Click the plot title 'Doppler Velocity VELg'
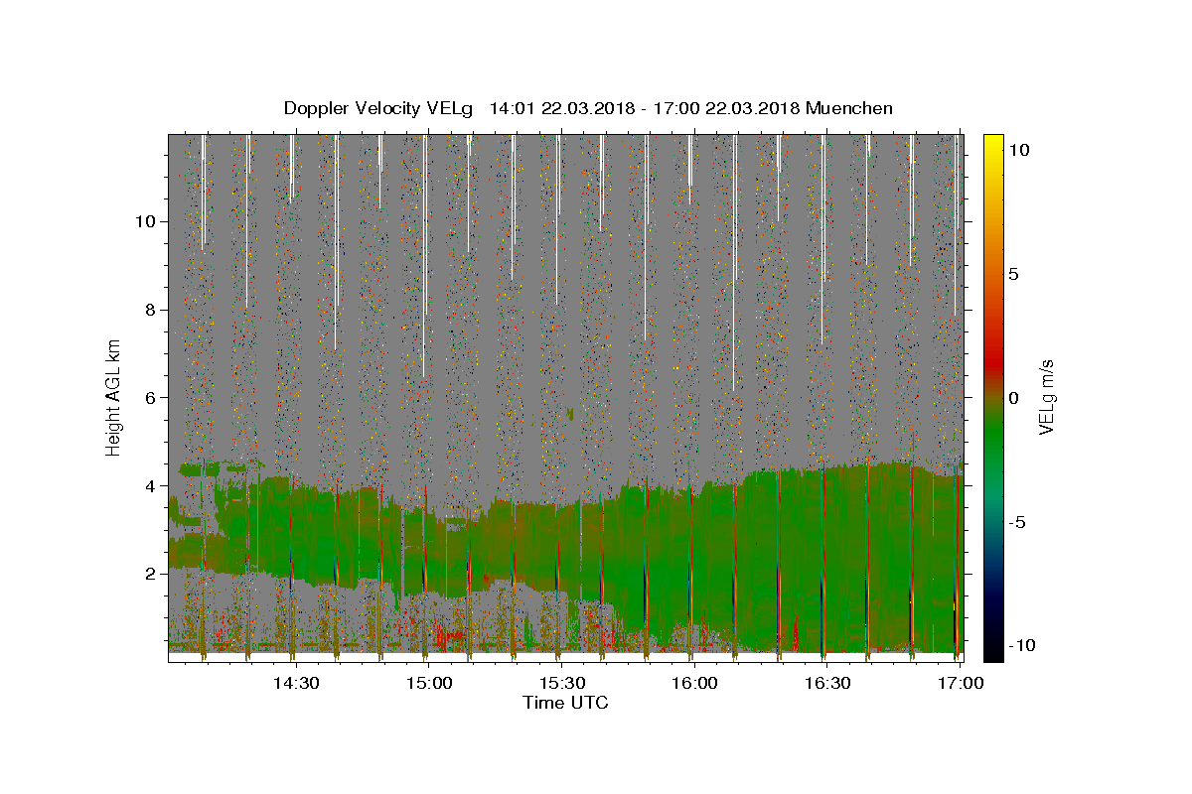 [x=379, y=109]
